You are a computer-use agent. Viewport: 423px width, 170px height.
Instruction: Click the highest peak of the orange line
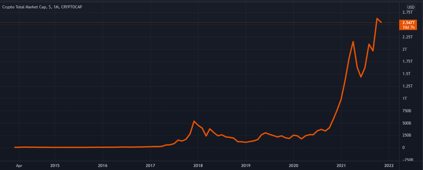tap(377, 19)
